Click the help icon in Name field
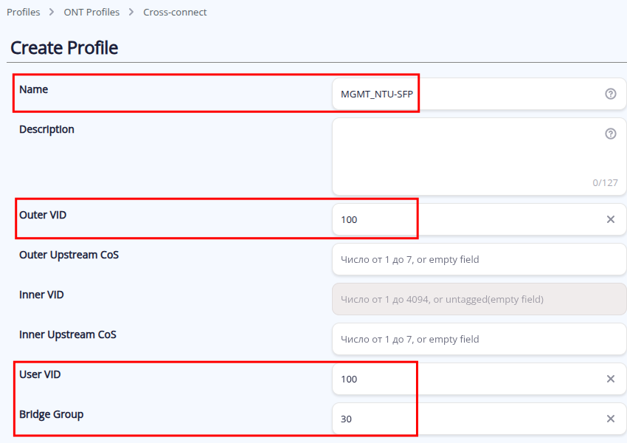627x443 pixels. [x=610, y=94]
